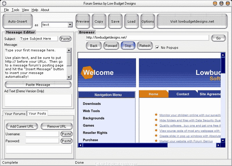Click the Password field

[x=42, y=141]
